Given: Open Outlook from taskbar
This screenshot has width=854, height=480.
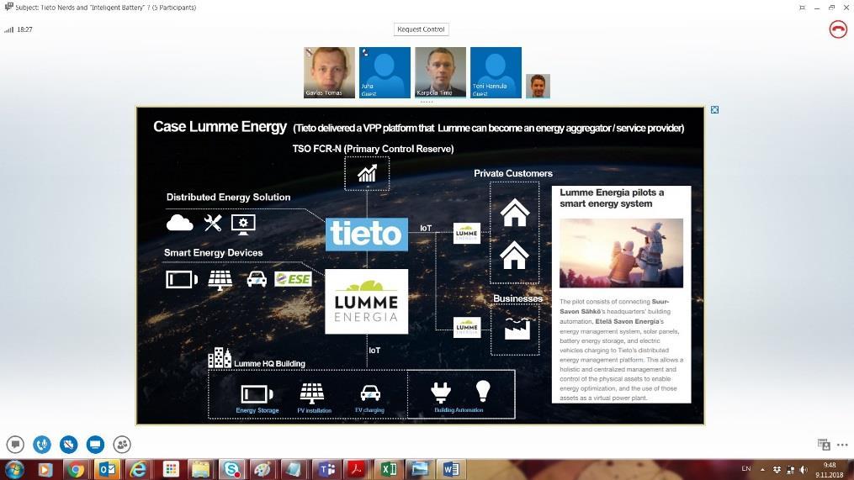Looking at the screenshot, I should pyautogui.click(x=108, y=469).
